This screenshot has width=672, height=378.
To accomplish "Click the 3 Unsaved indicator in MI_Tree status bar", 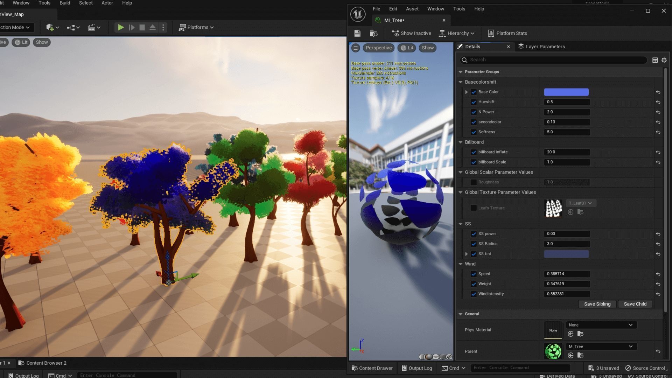I will [x=604, y=368].
